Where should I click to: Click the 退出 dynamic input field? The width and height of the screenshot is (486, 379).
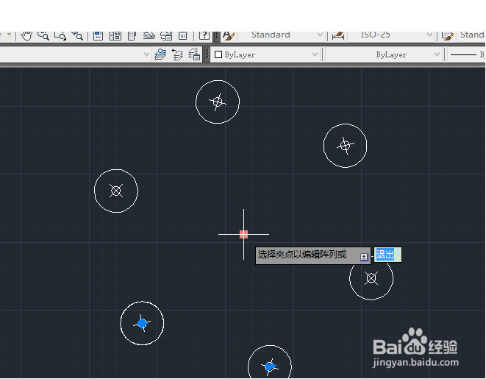coord(387,255)
